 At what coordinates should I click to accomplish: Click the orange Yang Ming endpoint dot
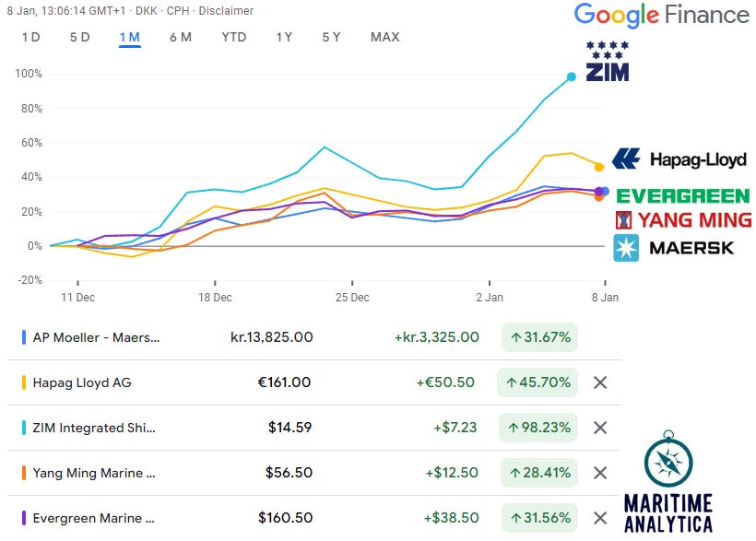(x=599, y=196)
